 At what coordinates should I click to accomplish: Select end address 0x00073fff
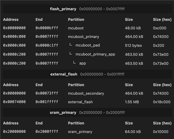pyautogui.click(x=47, y=93)
